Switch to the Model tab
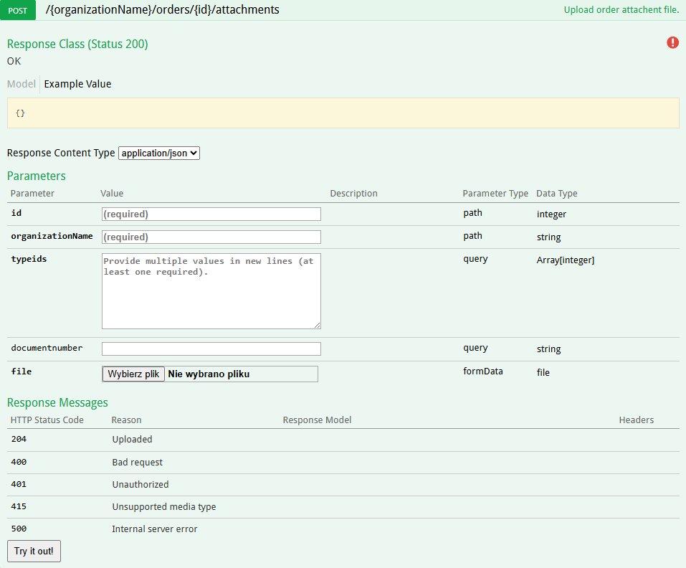This screenshot has width=686, height=568. pyautogui.click(x=21, y=84)
